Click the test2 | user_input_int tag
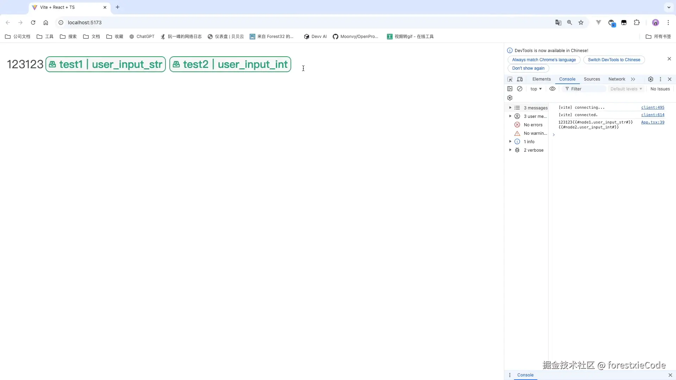This screenshot has width=676, height=380. [230, 64]
